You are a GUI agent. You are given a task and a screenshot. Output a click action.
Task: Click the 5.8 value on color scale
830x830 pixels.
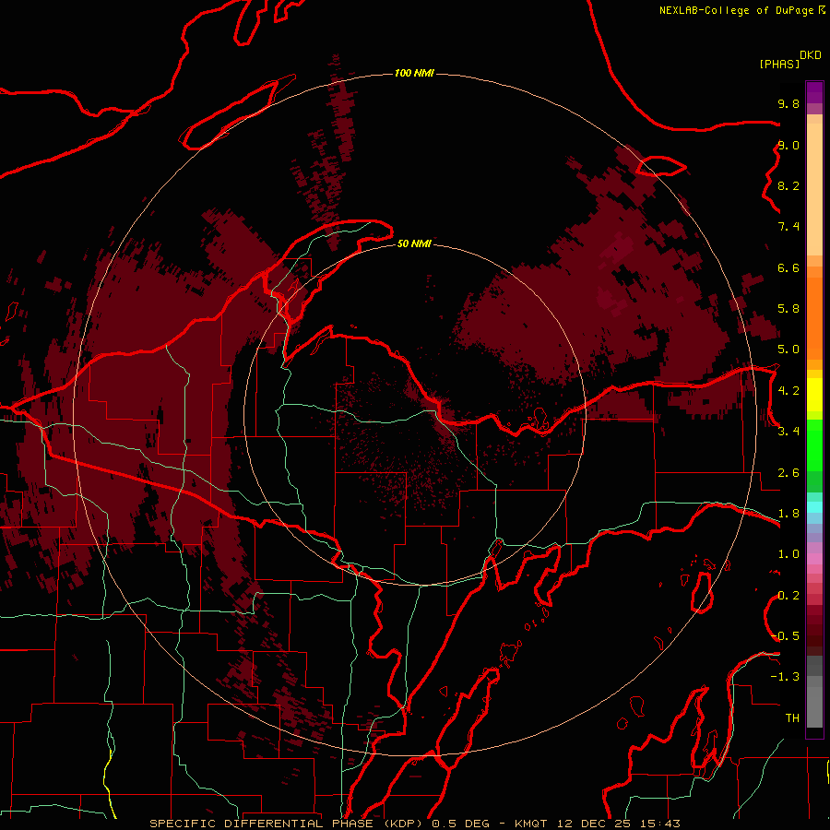pyautogui.click(x=788, y=309)
